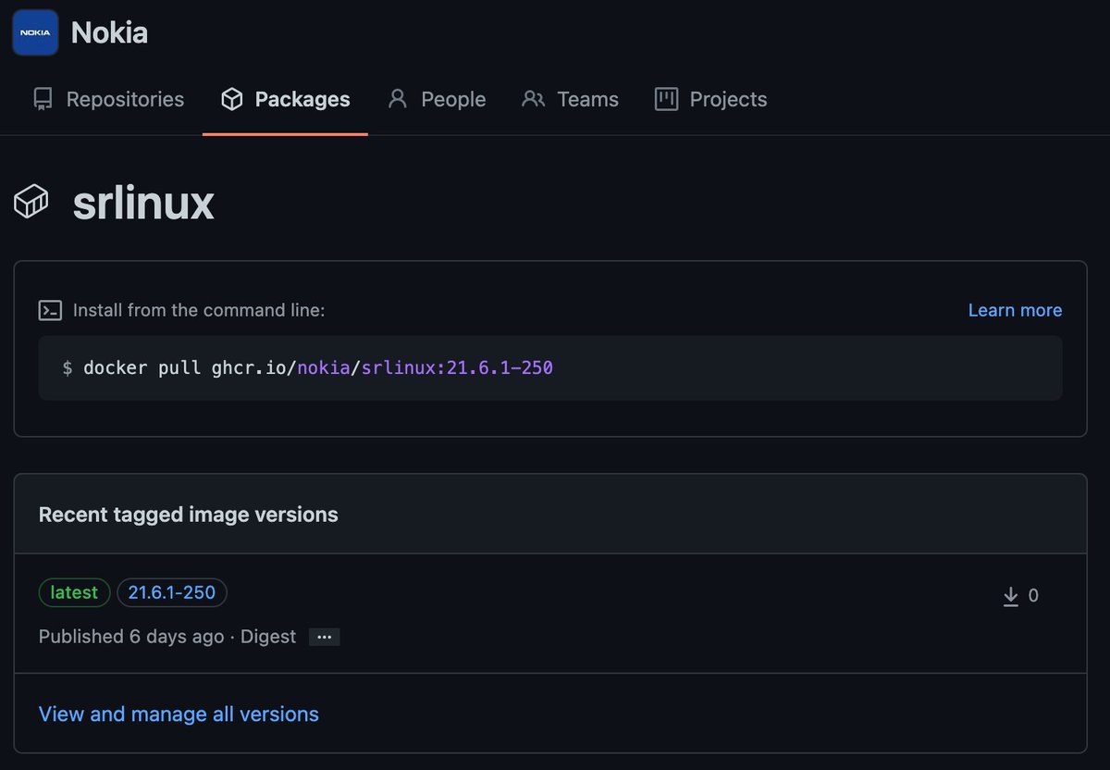
Task: Switch to the Repositories tab
Action: tap(124, 98)
